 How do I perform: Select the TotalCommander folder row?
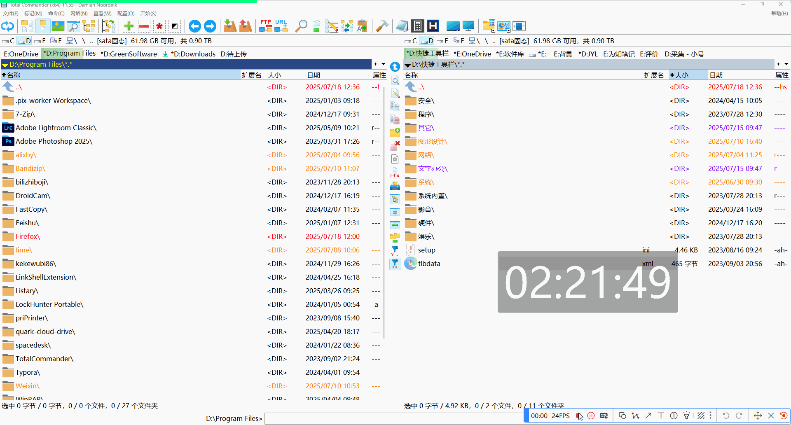(x=192, y=359)
